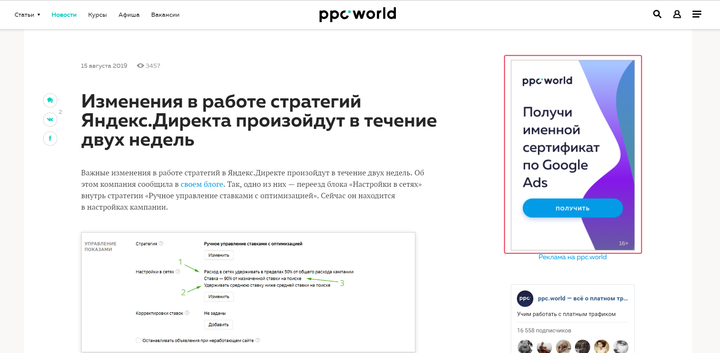
Task: Click the first subscriber avatar
Action: 525,347
